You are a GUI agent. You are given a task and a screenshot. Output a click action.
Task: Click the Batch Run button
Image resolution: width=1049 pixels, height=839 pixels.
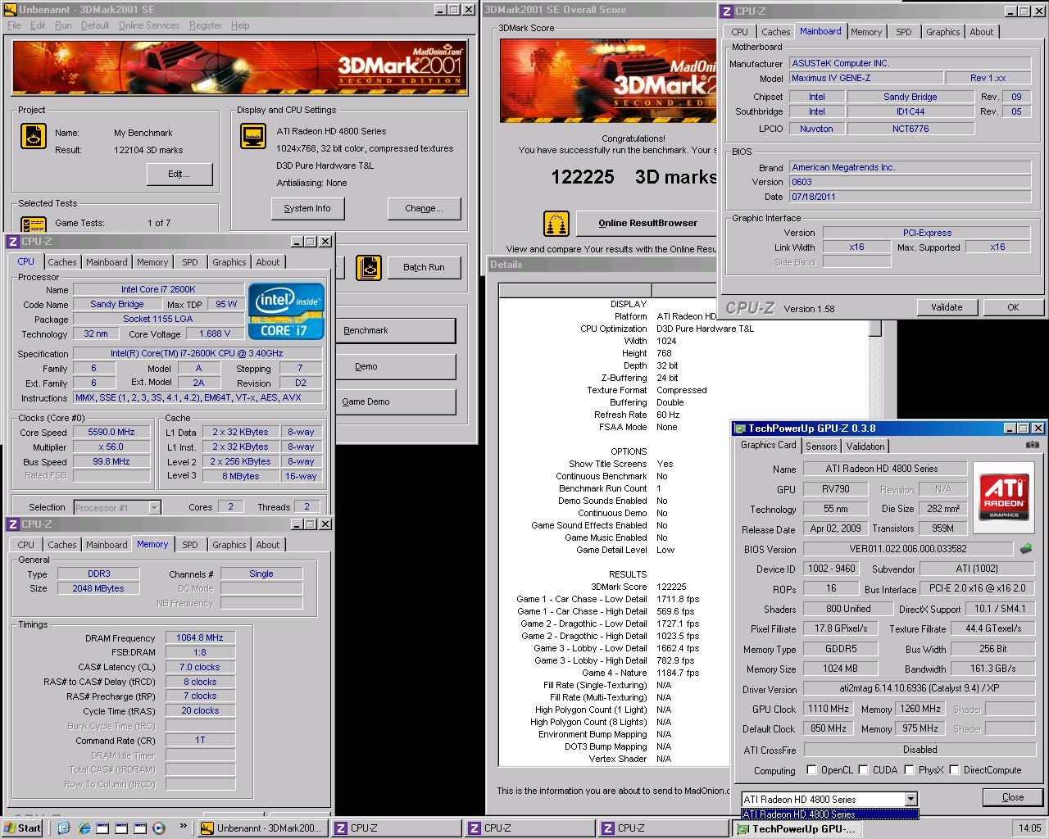(424, 267)
